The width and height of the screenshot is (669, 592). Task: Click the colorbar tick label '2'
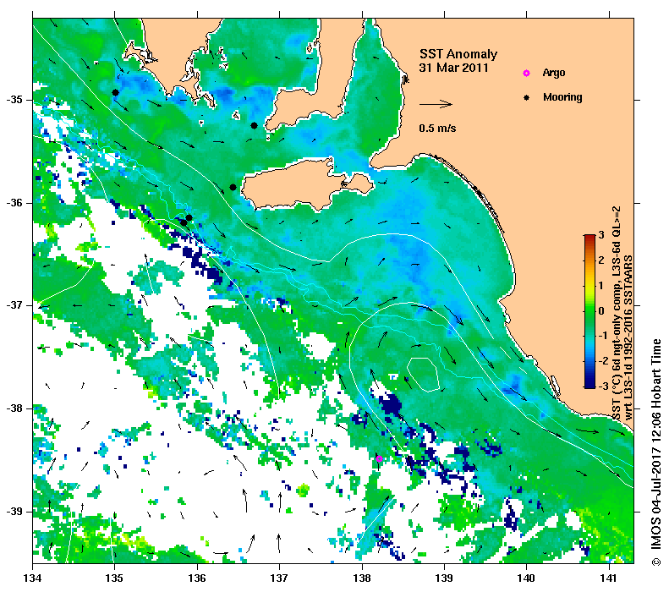(601, 260)
